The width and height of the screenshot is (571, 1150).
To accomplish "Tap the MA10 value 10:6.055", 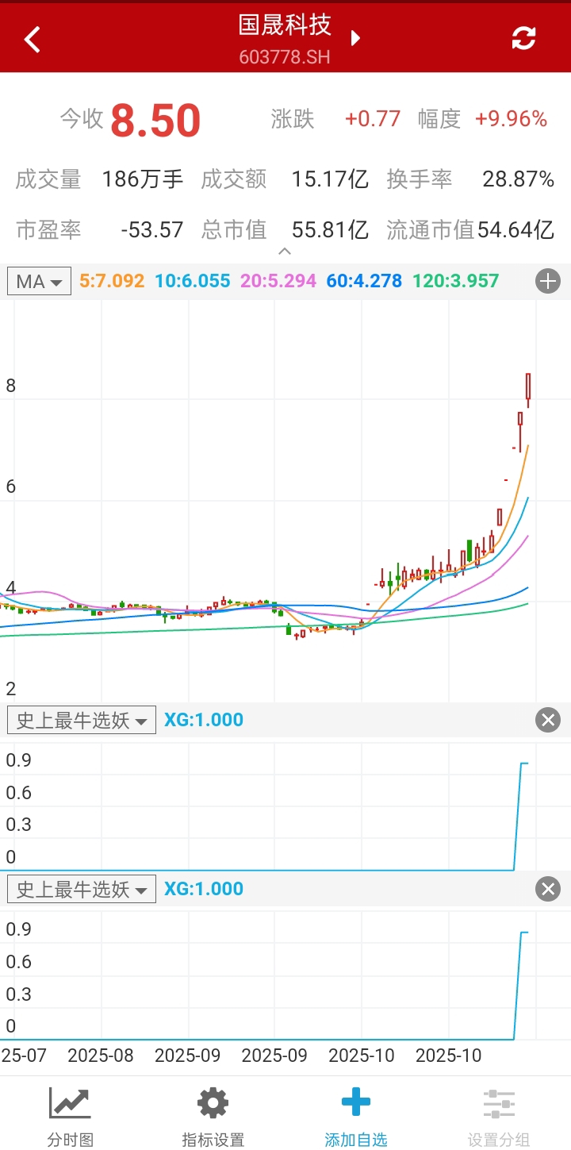I will click(x=193, y=281).
